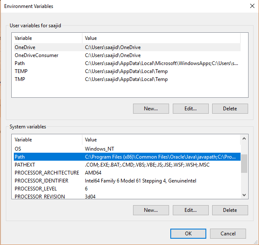Click Delete under User variables
Viewport: 259px width, 245px height.
[x=230, y=109]
